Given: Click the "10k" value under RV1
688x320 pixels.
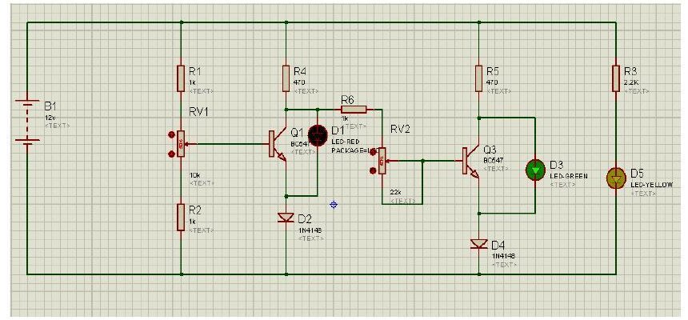Looking at the screenshot, I should coord(194,174).
